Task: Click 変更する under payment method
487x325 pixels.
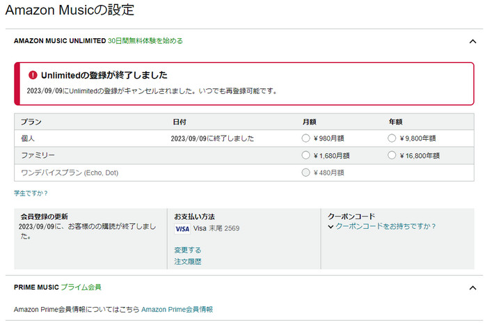Action: click(x=188, y=250)
